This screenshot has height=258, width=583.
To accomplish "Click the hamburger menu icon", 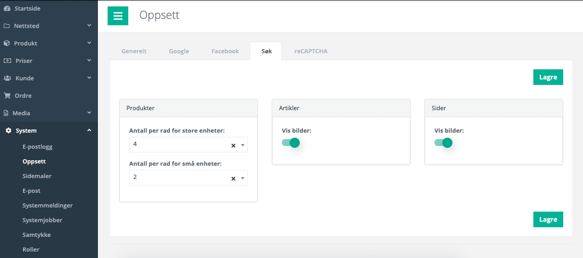I will tap(118, 16).
